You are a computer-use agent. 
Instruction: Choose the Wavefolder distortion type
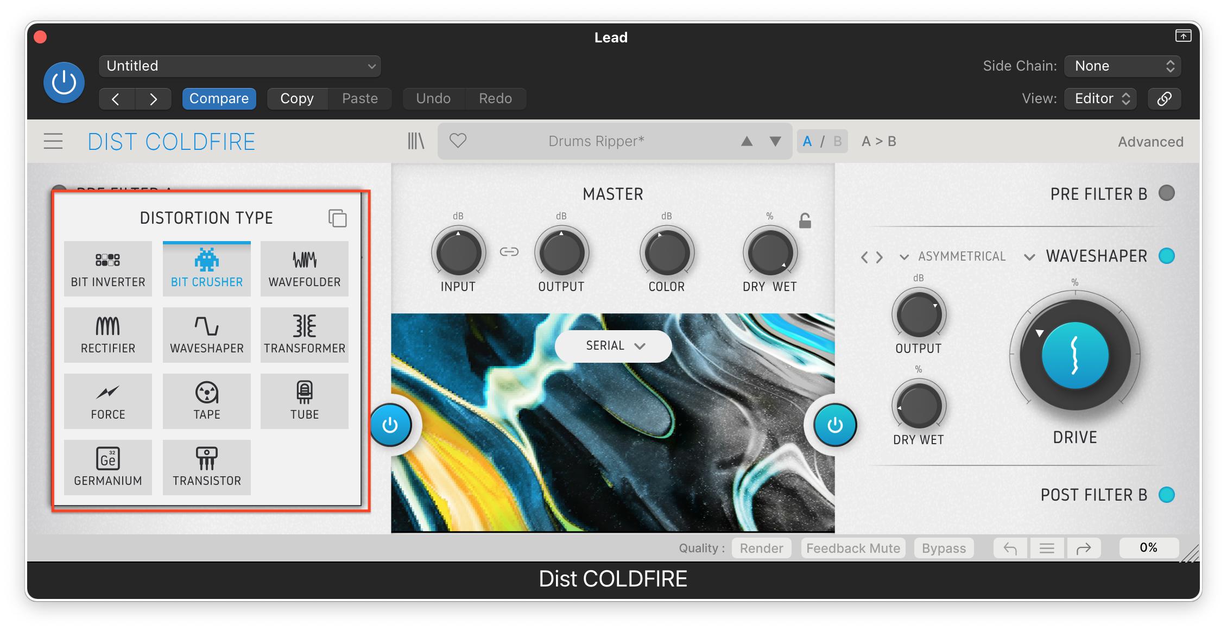tap(305, 269)
